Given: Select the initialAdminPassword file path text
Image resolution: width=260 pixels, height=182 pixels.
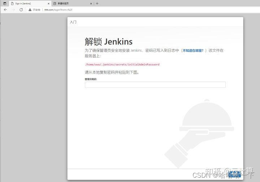Looking at the screenshot, I should click(122, 64).
